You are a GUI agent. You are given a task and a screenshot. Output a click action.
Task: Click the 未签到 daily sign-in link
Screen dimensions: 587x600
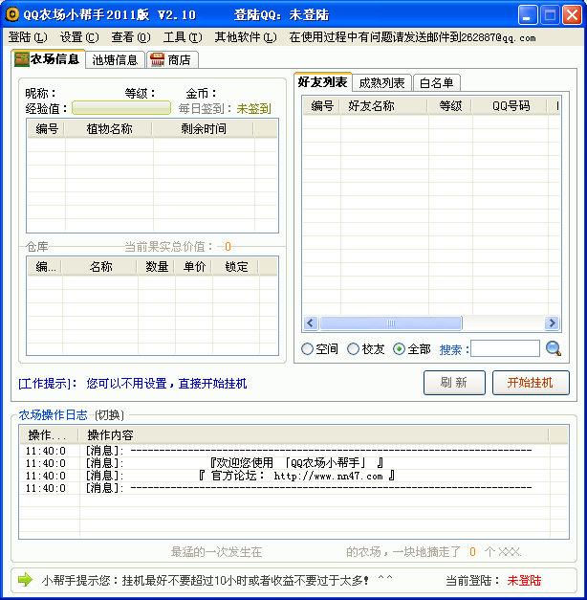253,109
